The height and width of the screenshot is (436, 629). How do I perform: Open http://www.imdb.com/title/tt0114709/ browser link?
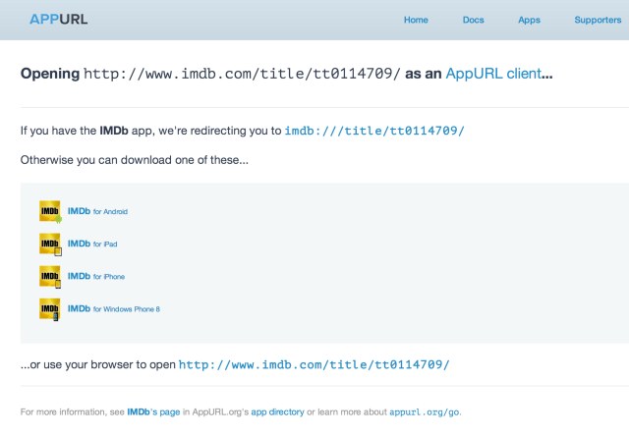(314, 364)
